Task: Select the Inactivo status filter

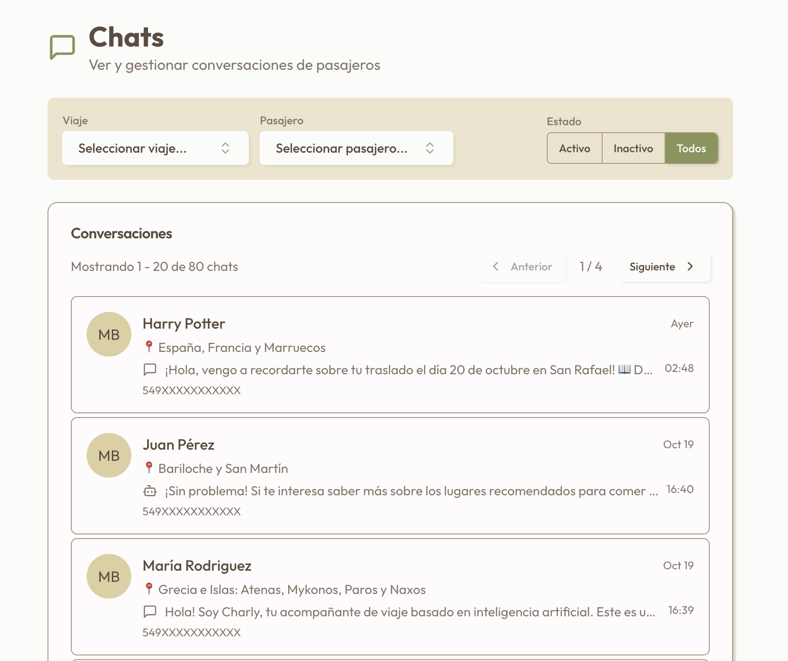Action: tap(633, 148)
